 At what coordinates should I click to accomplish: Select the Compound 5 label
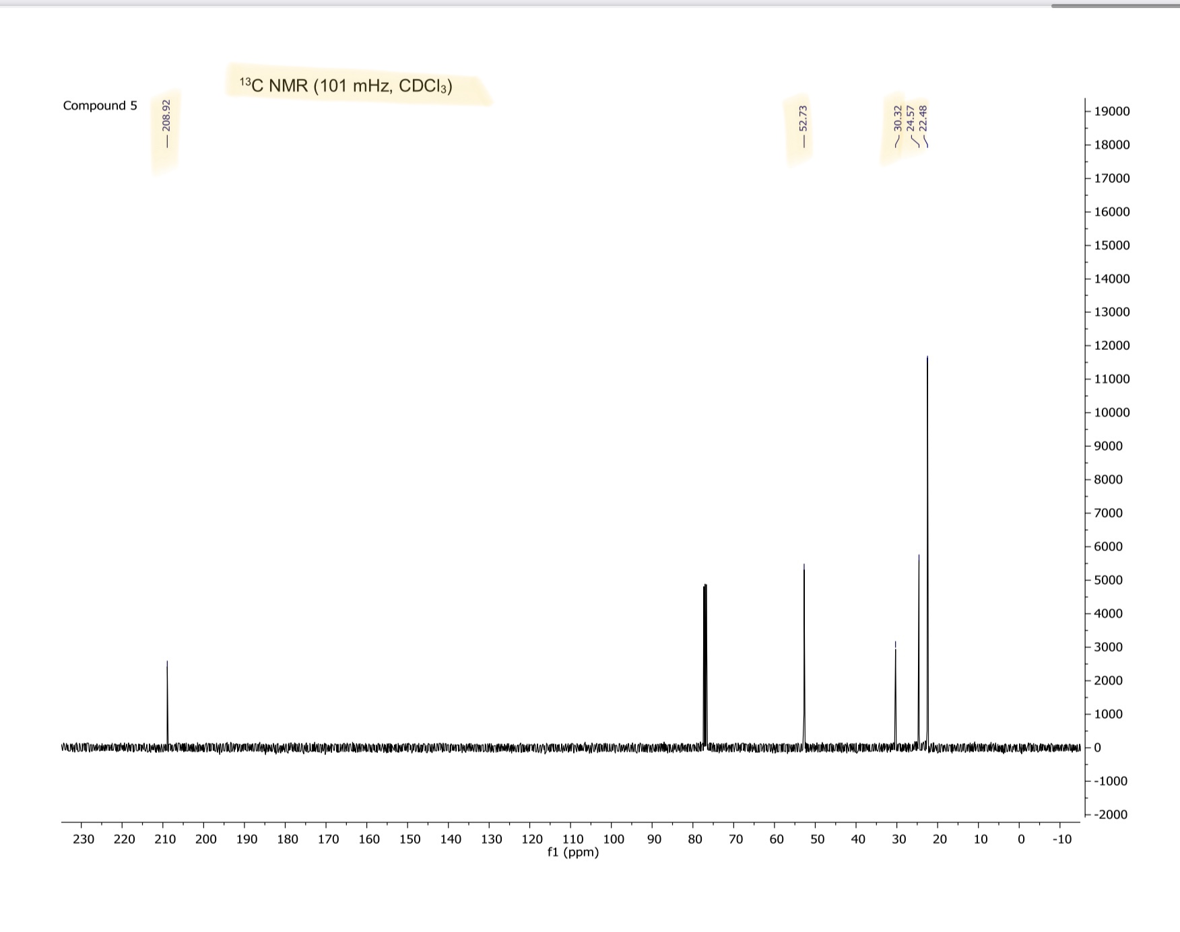pos(100,105)
